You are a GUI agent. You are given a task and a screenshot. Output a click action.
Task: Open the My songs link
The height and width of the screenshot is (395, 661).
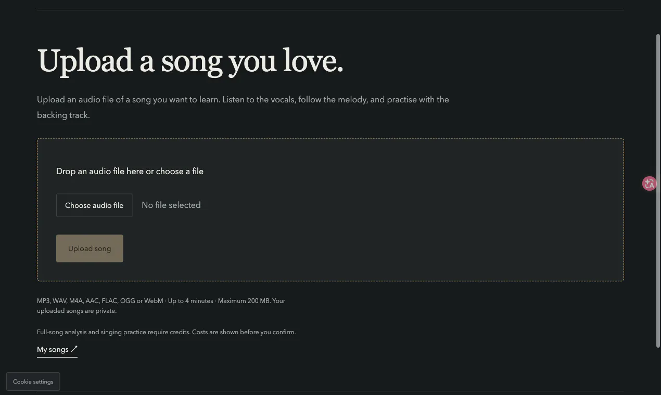point(57,350)
